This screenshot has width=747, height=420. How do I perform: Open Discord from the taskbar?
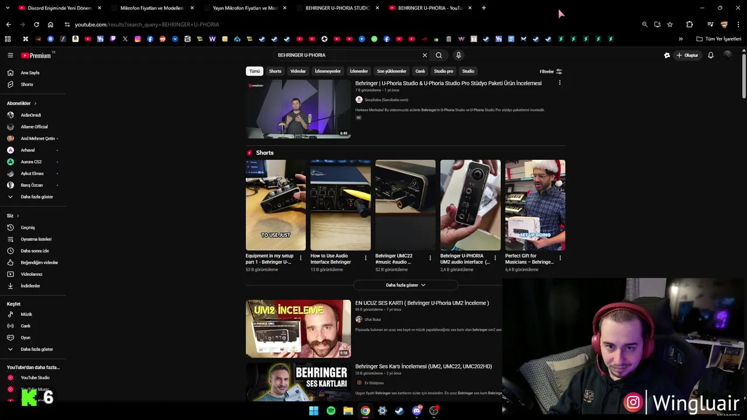click(x=417, y=411)
